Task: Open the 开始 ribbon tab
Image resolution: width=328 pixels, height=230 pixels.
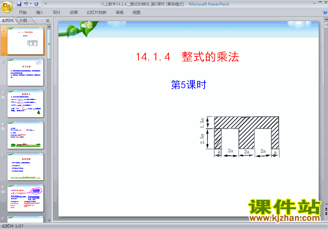Action: [22, 12]
